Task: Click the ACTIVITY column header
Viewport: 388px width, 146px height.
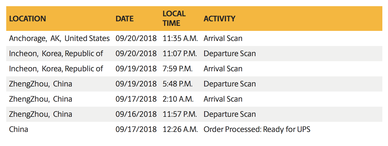Action: pyautogui.click(x=219, y=19)
